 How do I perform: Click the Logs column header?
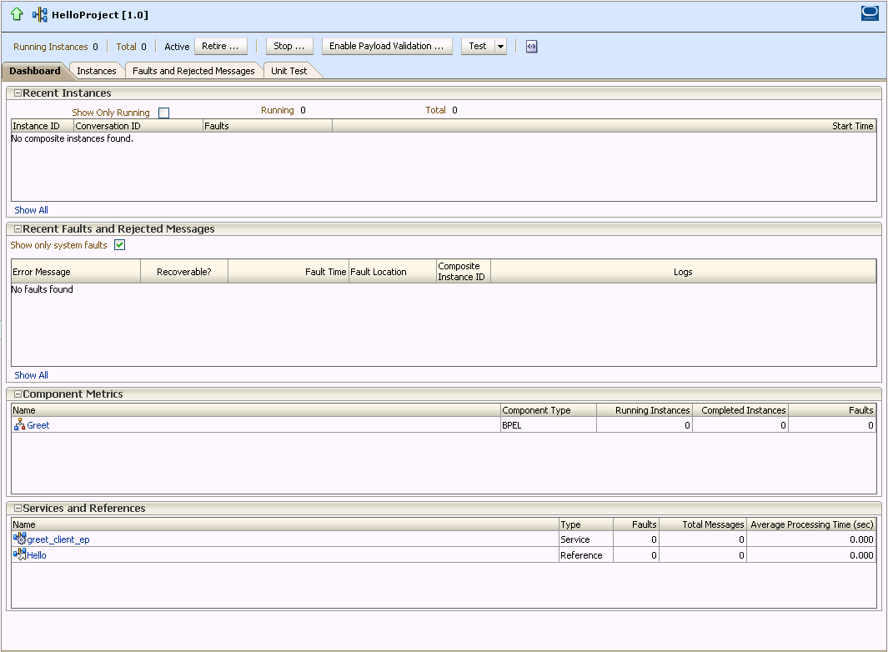pos(683,271)
